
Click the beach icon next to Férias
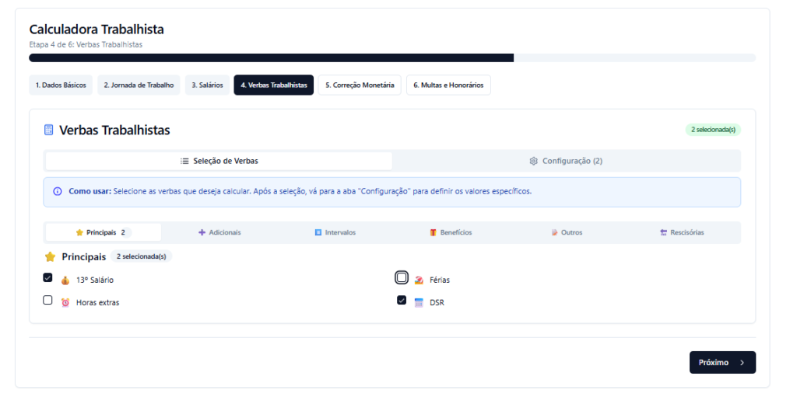pos(419,280)
